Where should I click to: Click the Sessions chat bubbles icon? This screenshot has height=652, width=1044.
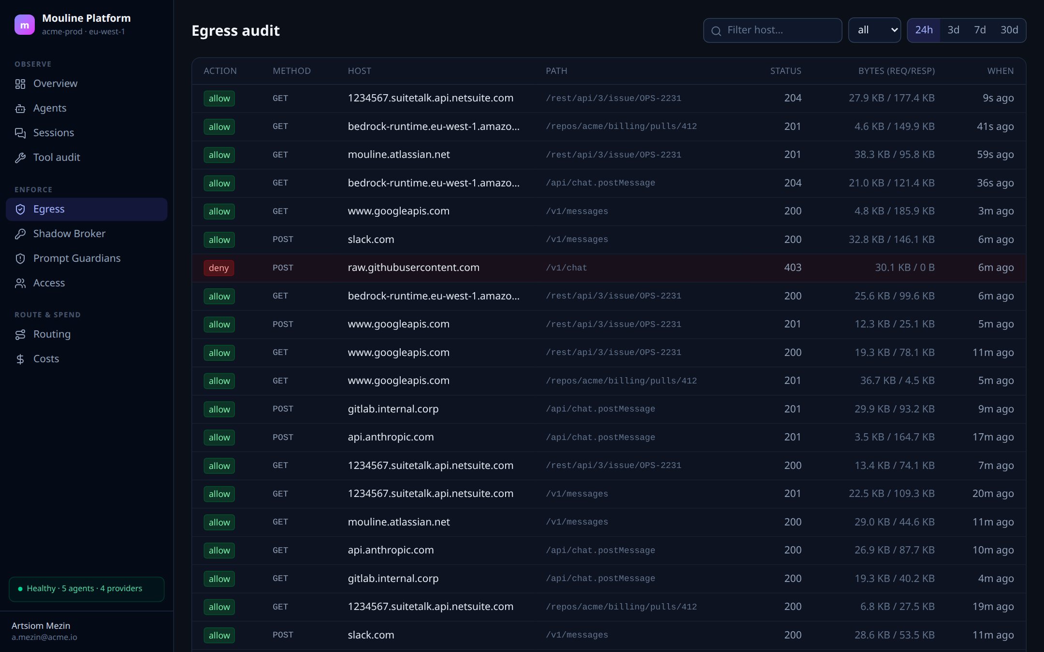20,133
